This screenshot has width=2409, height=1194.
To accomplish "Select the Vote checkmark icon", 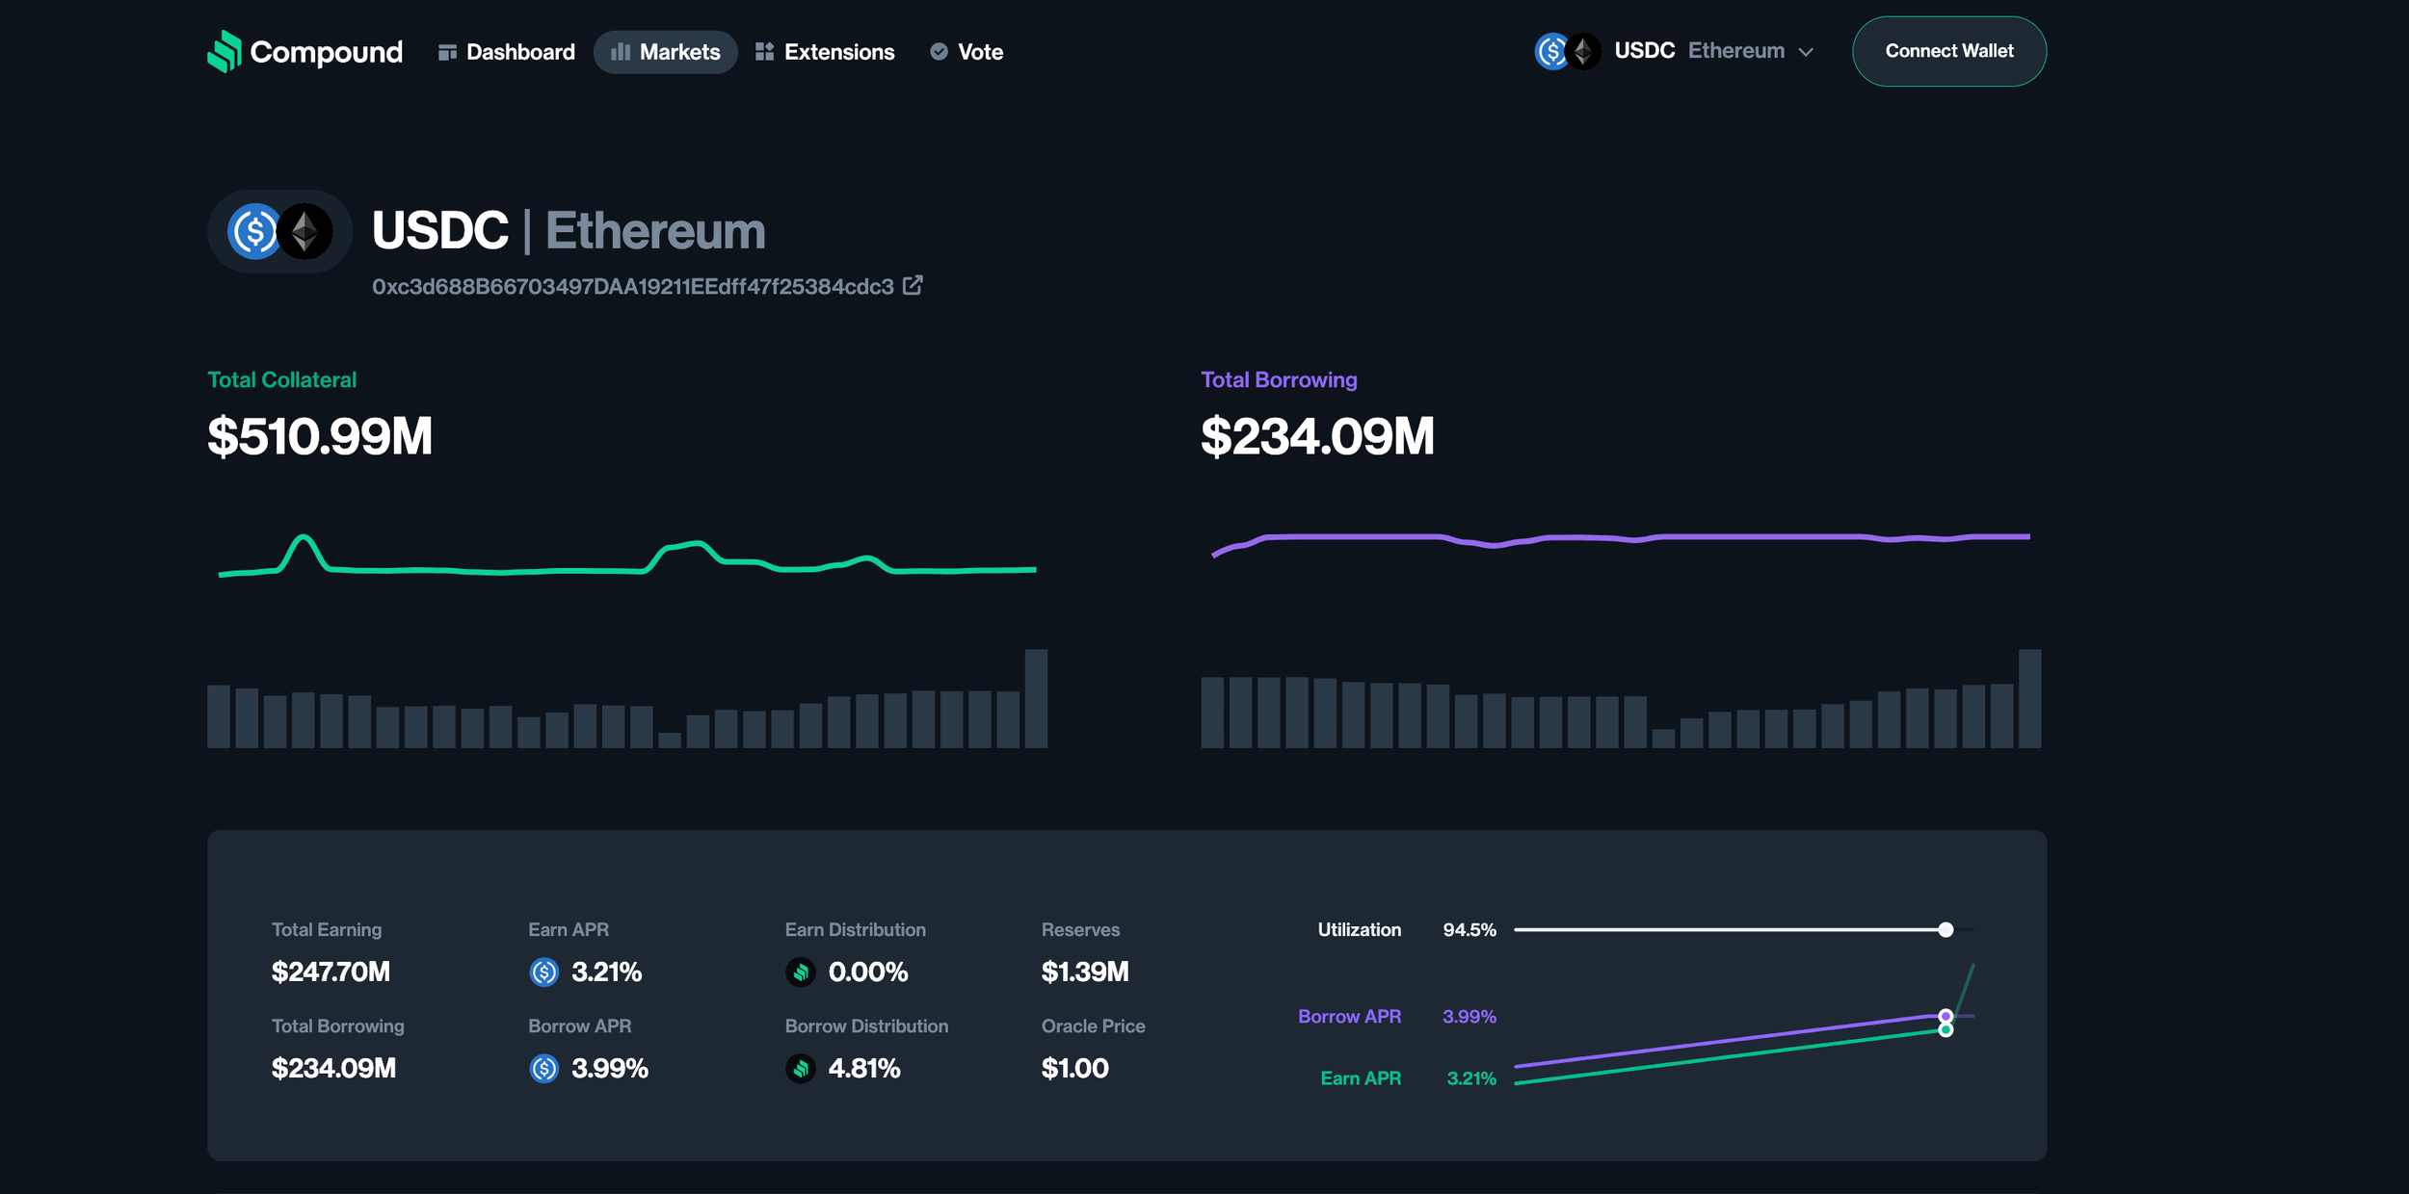I will pyautogui.click(x=938, y=51).
